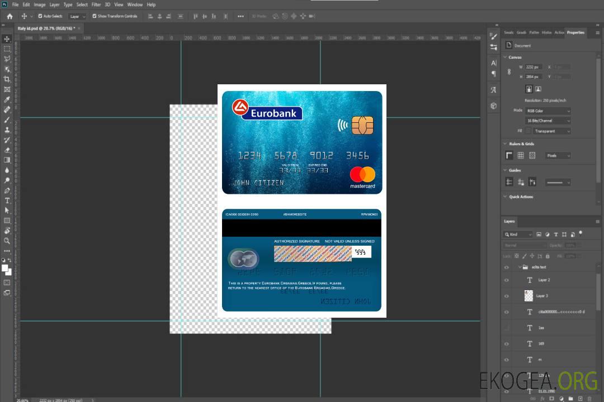Select the History Brush tool

point(7,140)
